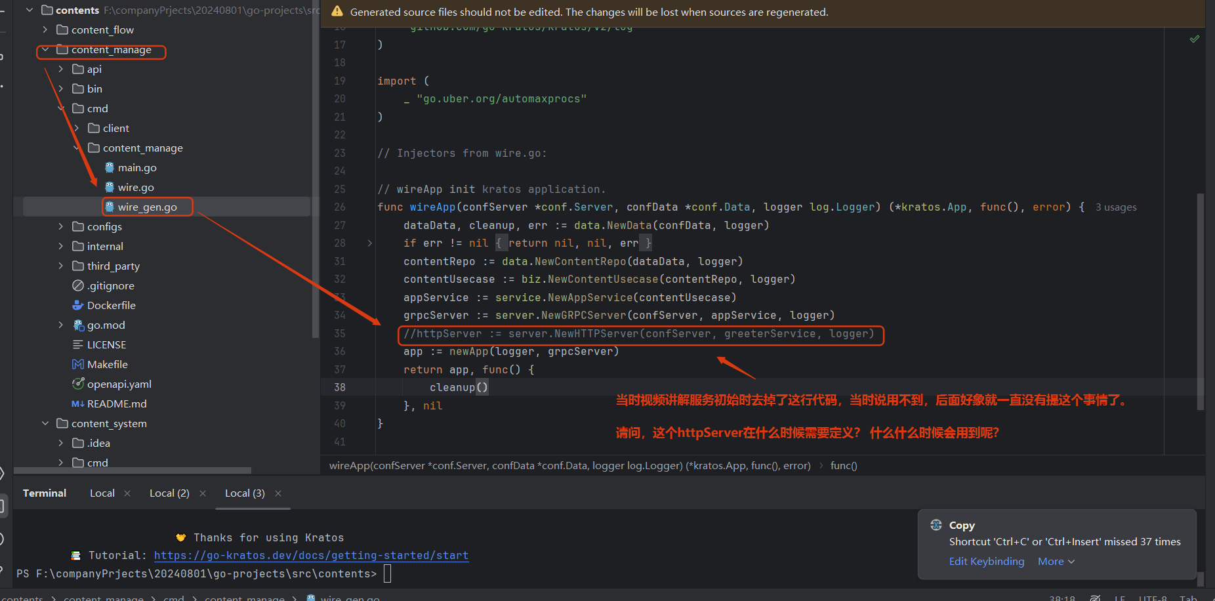Click the client folder icon
The height and width of the screenshot is (601, 1215).
[x=94, y=128]
